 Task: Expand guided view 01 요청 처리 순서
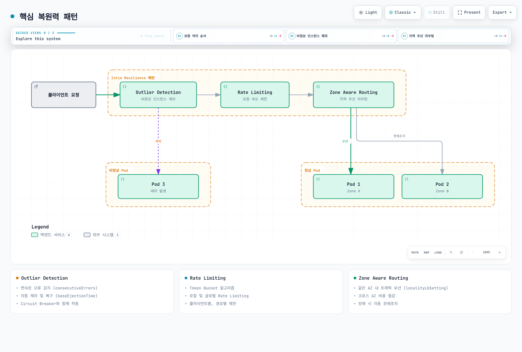228,36
